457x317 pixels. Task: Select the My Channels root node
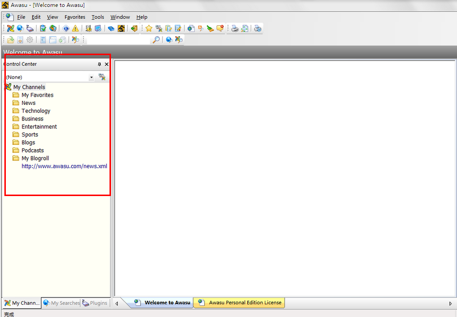point(29,87)
